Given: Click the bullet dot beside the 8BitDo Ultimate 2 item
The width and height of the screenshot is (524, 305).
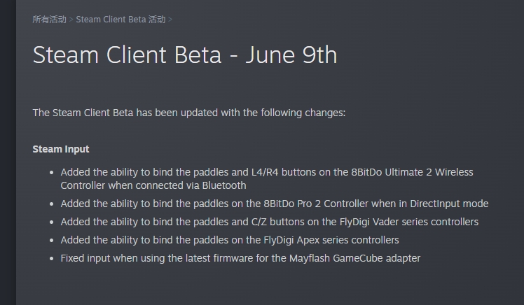Looking at the screenshot, I should [51, 173].
